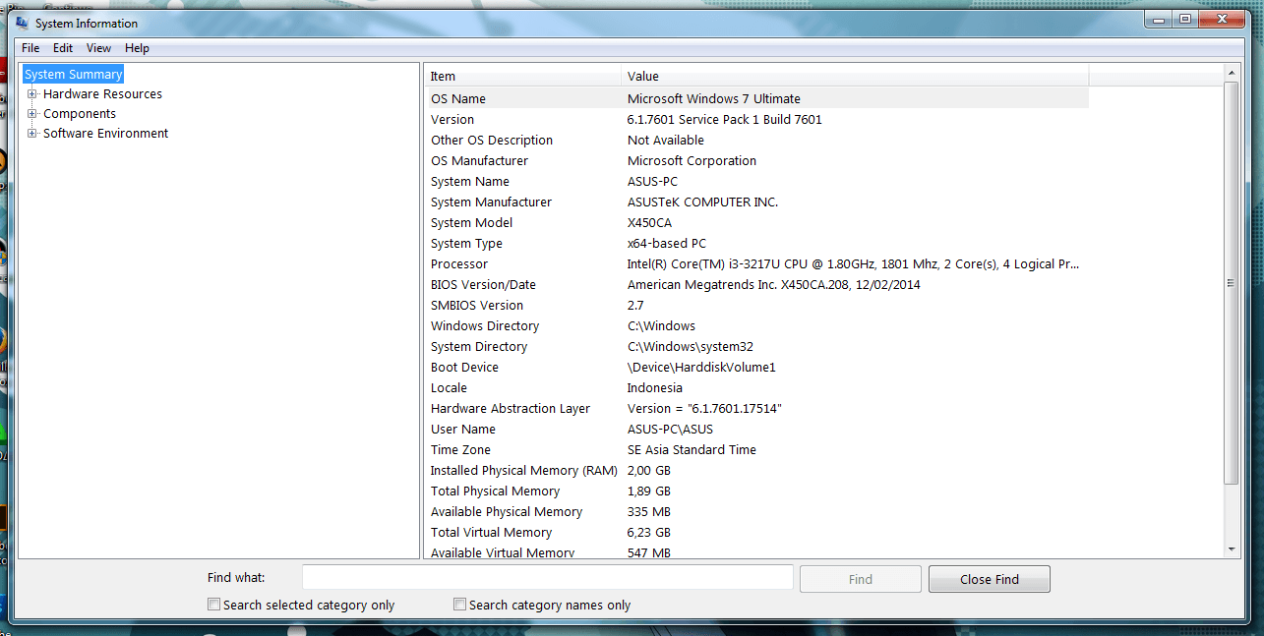
Task: Select the User Name row
Action: [x=756, y=429]
